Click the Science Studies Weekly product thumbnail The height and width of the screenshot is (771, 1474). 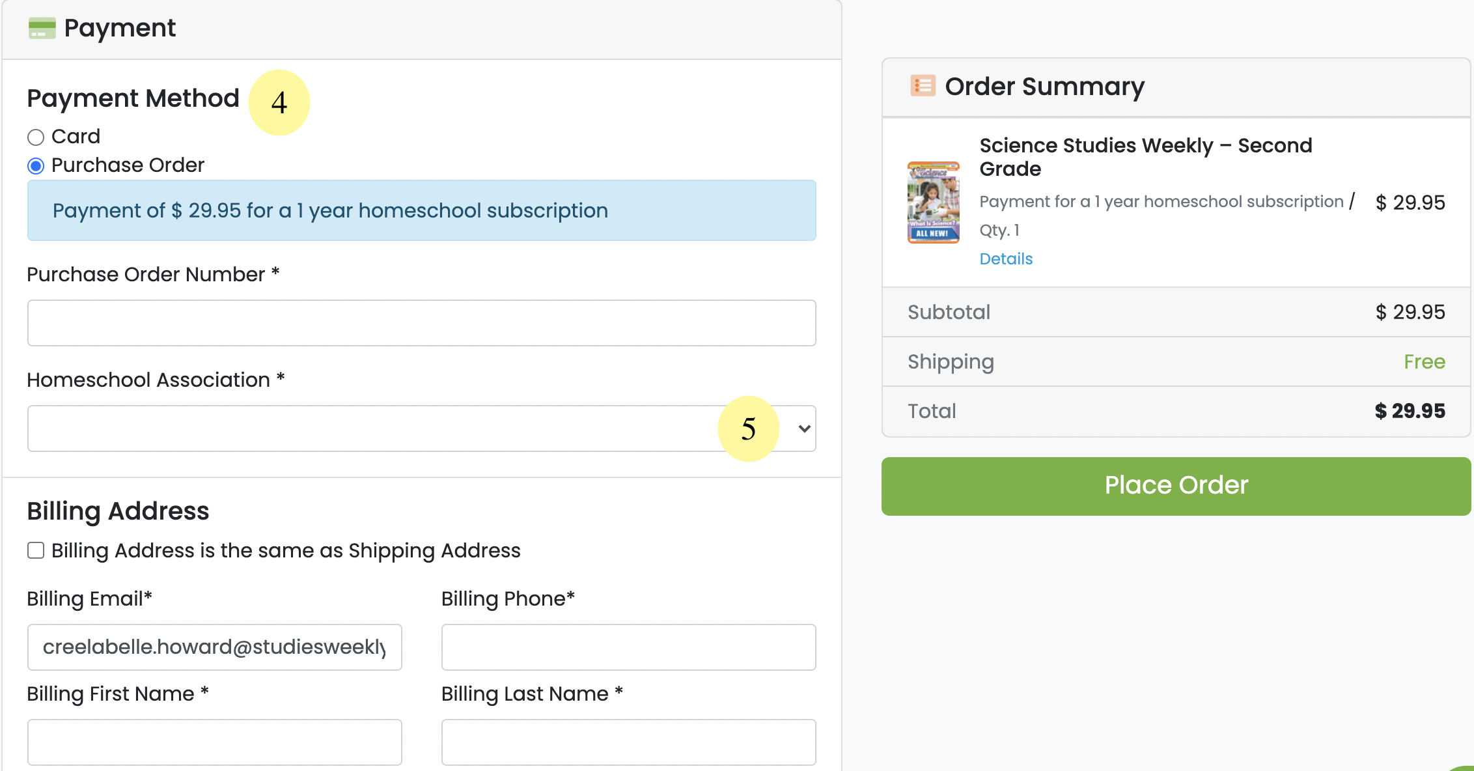coord(934,202)
